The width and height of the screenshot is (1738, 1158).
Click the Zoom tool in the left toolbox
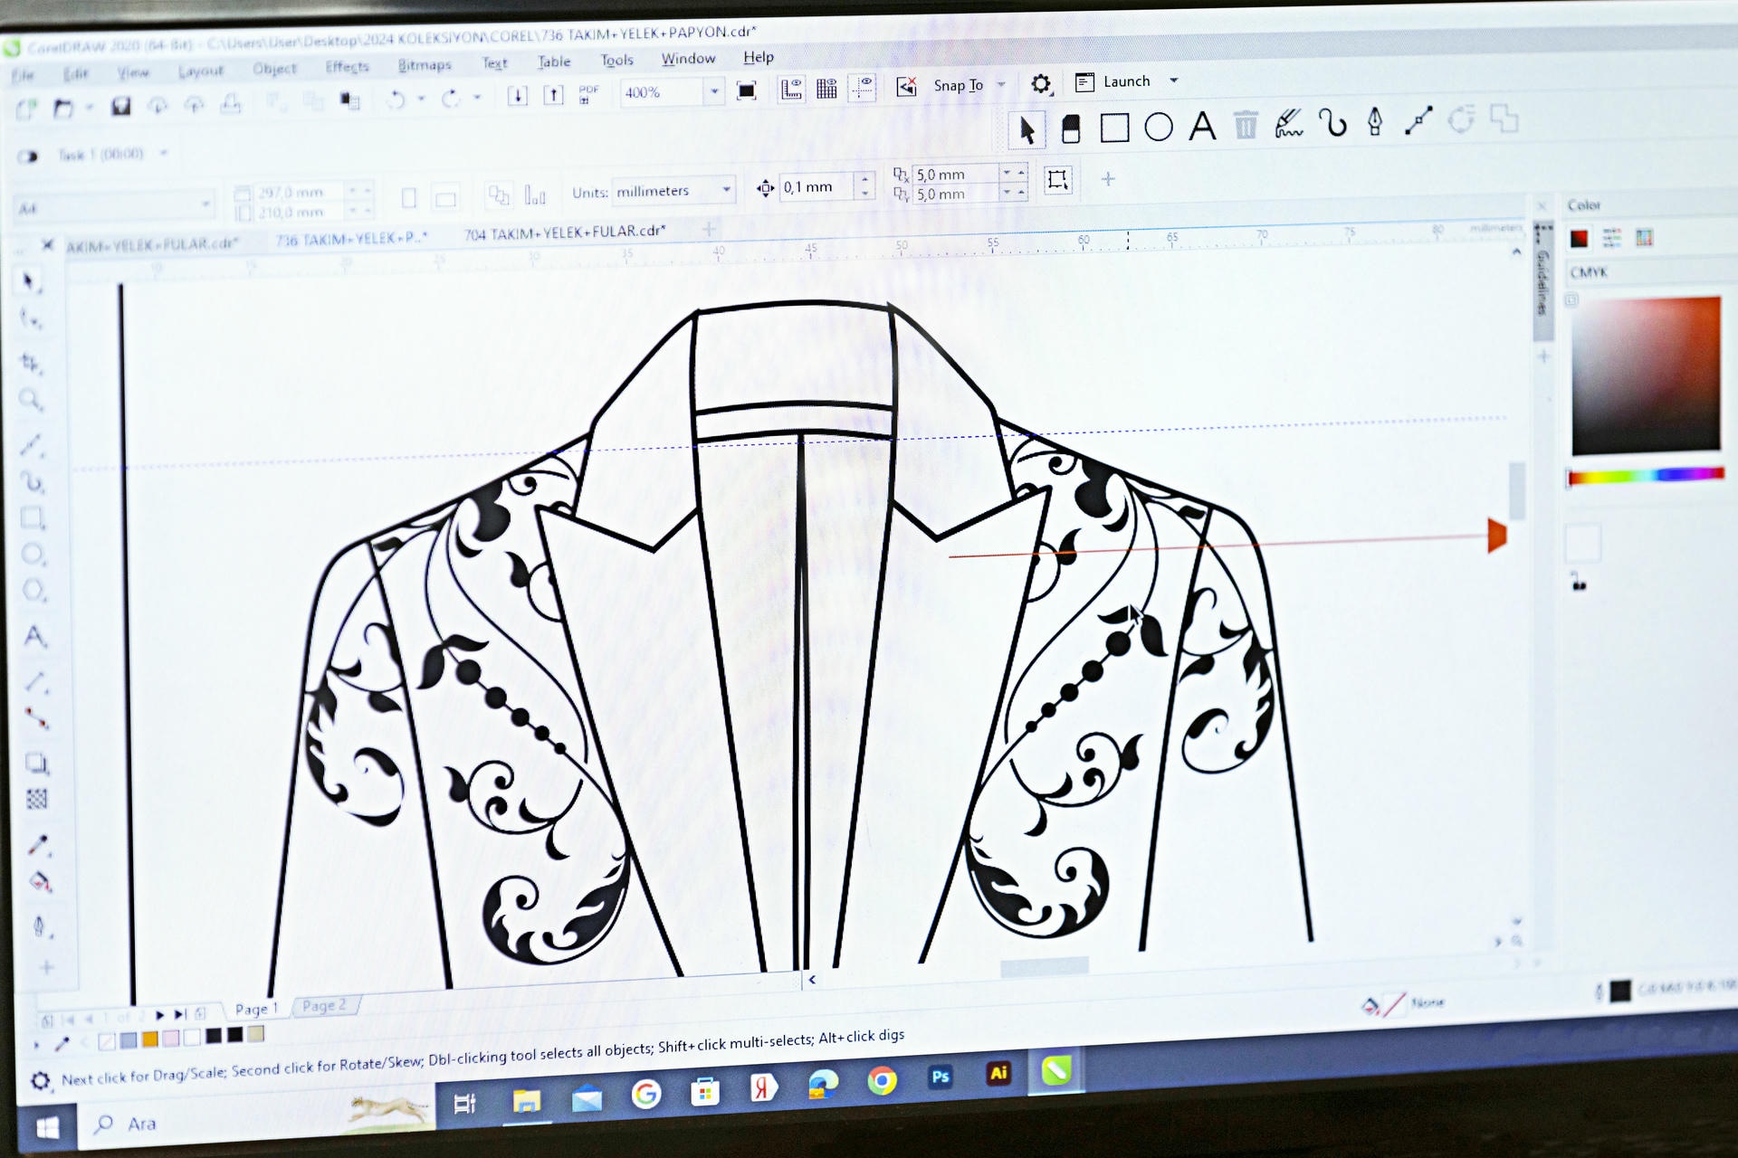[31, 400]
